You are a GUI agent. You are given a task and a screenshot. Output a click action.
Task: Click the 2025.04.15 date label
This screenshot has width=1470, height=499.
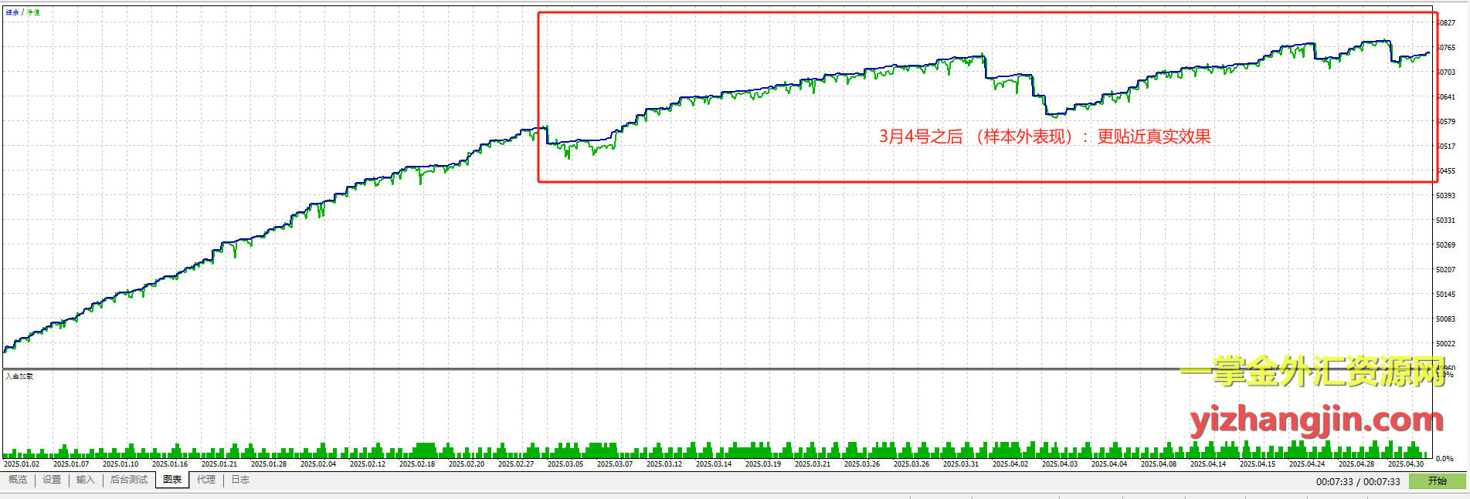(1258, 464)
